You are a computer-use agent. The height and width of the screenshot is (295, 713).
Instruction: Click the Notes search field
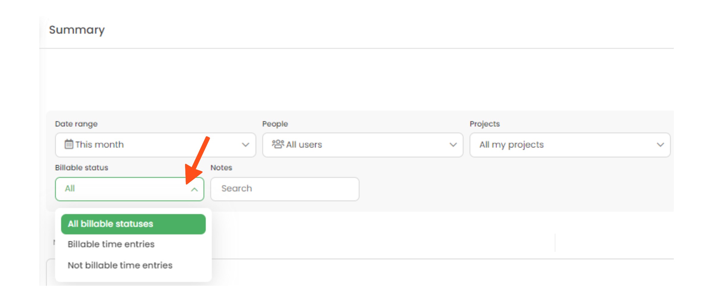coord(285,189)
